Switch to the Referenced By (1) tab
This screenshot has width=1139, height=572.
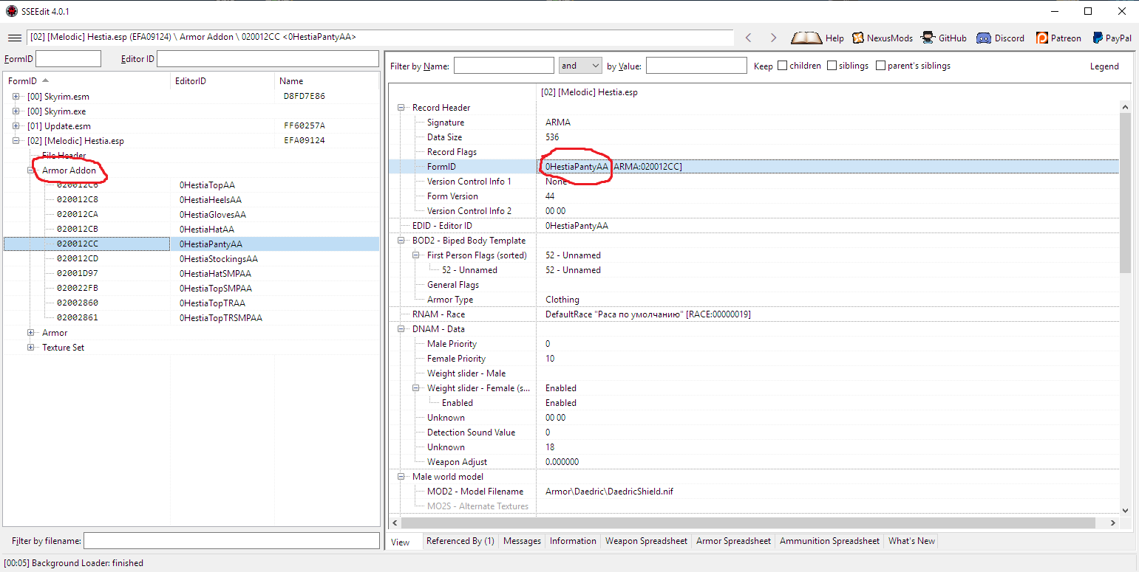coord(460,541)
